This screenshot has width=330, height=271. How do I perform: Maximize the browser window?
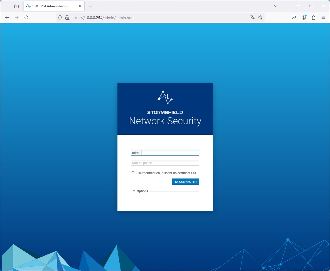pos(311,6)
